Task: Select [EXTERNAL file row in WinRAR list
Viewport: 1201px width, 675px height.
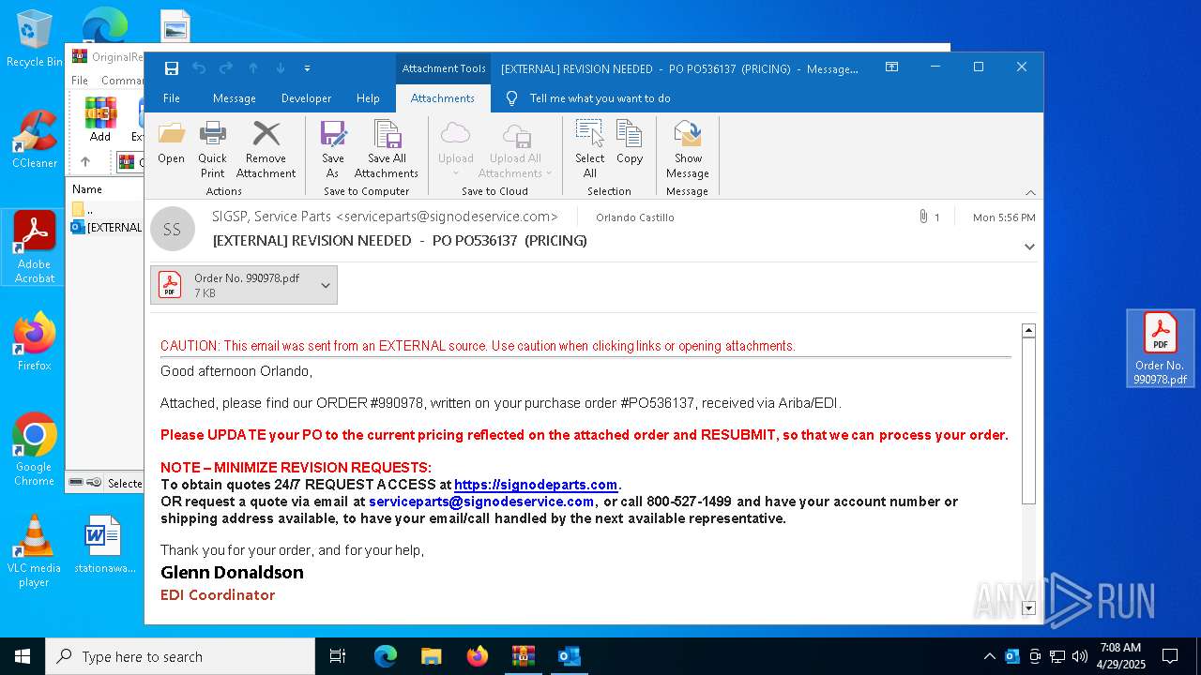Action: click(107, 228)
